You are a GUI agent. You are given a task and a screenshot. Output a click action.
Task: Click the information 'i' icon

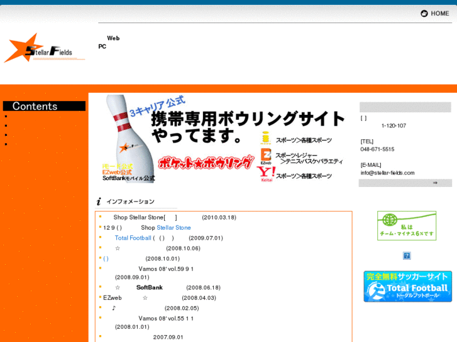click(99, 201)
